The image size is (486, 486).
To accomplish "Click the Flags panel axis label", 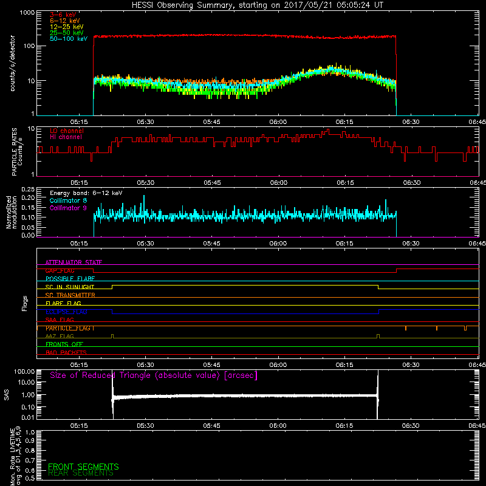I will coord(25,303).
